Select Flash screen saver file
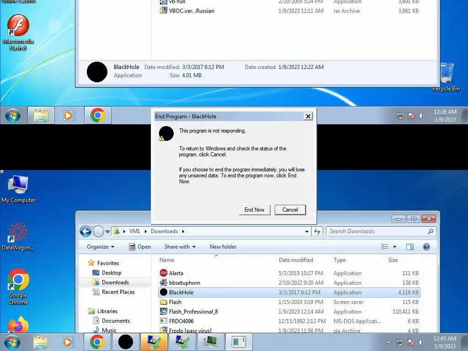Screen dimensions: 468x351 point(289,302)
